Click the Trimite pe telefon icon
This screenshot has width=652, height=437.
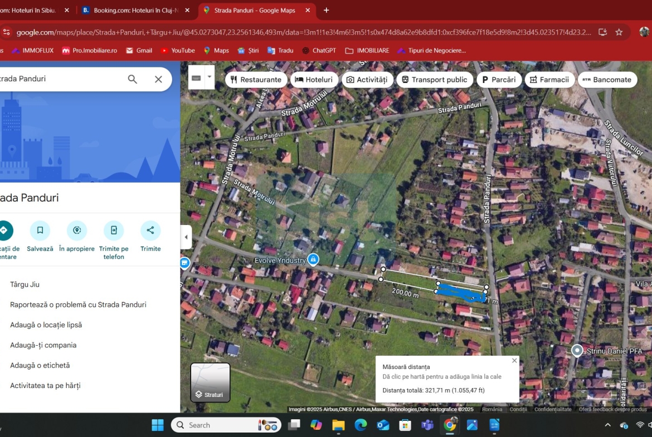pyautogui.click(x=114, y=230)
